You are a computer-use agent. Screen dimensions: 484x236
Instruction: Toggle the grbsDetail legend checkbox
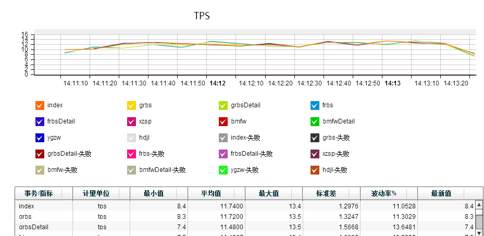pos(223,106)
